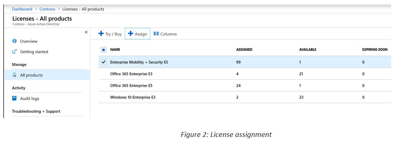
Task: Open the Office 365 Enterprise E3 row
Action: tap(245, 74)
